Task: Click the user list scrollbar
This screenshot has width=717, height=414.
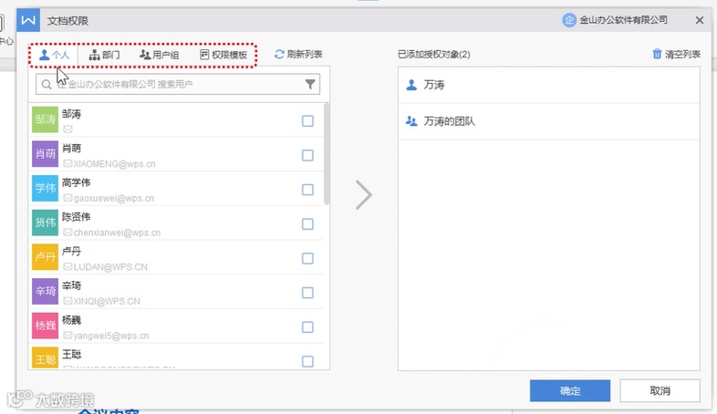Action: click(x=327, y=154)
